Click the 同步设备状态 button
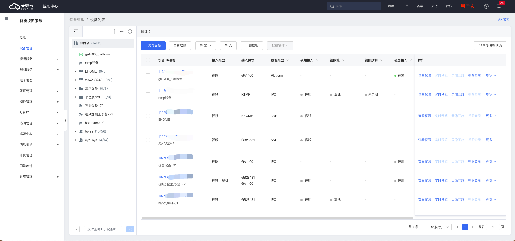 tap(490, 46)
